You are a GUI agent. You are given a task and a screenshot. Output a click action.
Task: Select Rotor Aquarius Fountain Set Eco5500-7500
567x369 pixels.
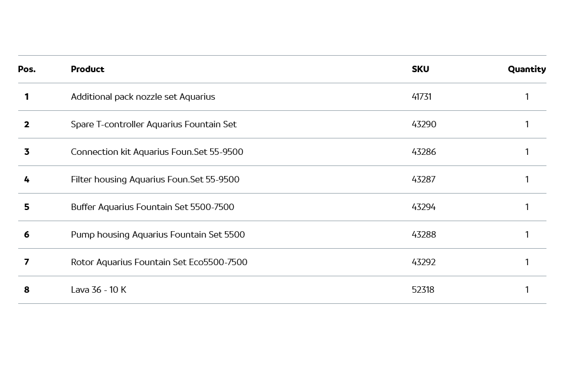[x=158, y=262]
